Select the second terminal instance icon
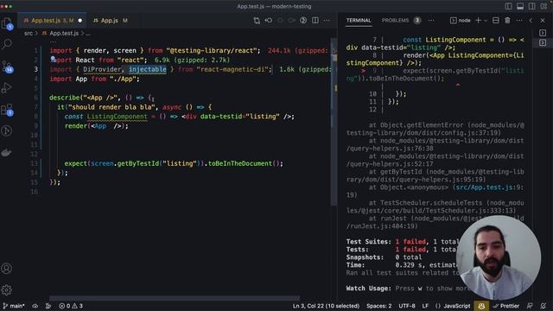Viewport: 553px width, 311px height. pyautogui.click(x=543, y=42)
